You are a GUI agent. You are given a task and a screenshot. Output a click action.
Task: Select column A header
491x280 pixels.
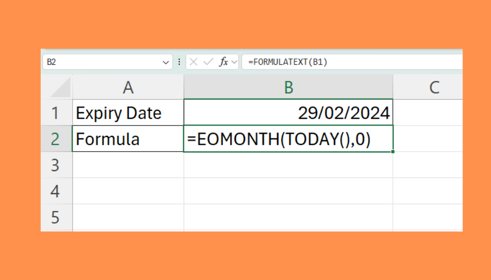point(128,88)
